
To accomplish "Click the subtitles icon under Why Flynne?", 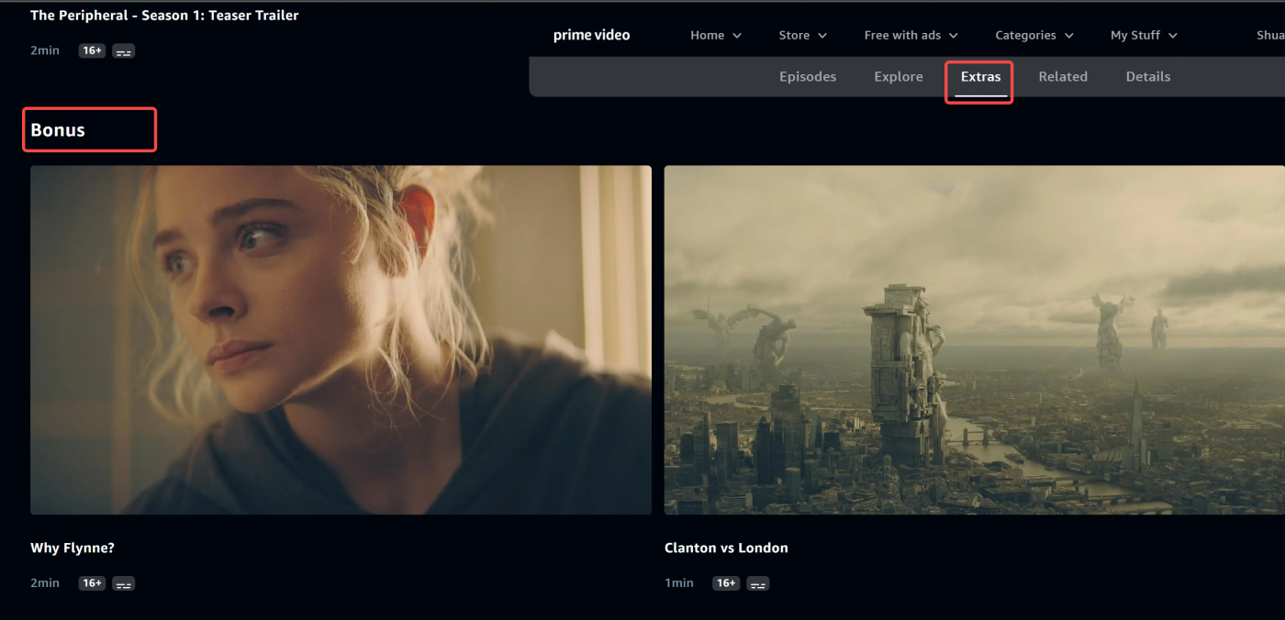I will [x=124, y=583].
